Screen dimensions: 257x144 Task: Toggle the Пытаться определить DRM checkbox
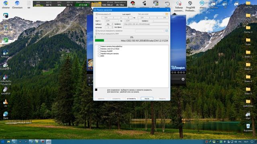coord(96,34)
